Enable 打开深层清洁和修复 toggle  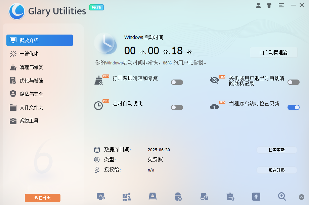(177, 82)
